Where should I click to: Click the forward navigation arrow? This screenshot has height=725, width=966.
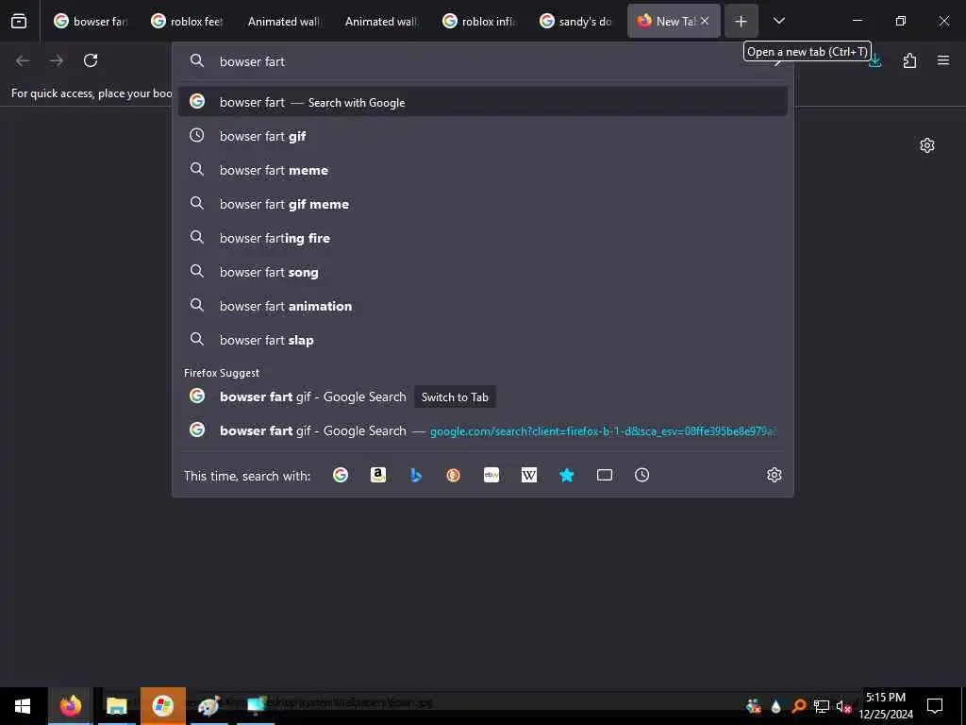click(57, 60)
